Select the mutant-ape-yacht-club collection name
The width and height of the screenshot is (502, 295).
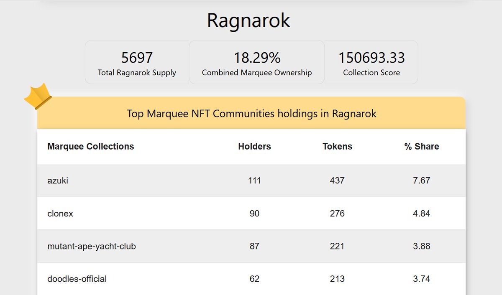[92, 247]
